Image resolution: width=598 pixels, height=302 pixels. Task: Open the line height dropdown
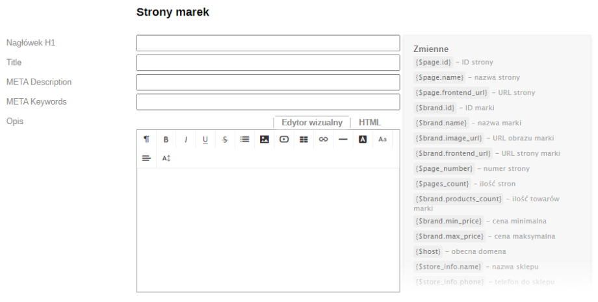click(166, 158)
